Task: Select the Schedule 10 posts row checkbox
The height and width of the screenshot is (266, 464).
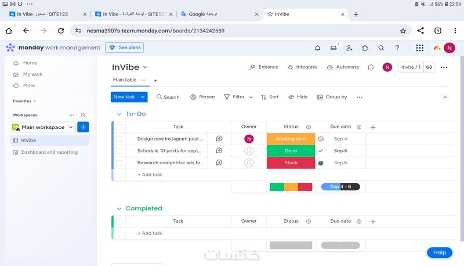Action: tap(119, 151)
